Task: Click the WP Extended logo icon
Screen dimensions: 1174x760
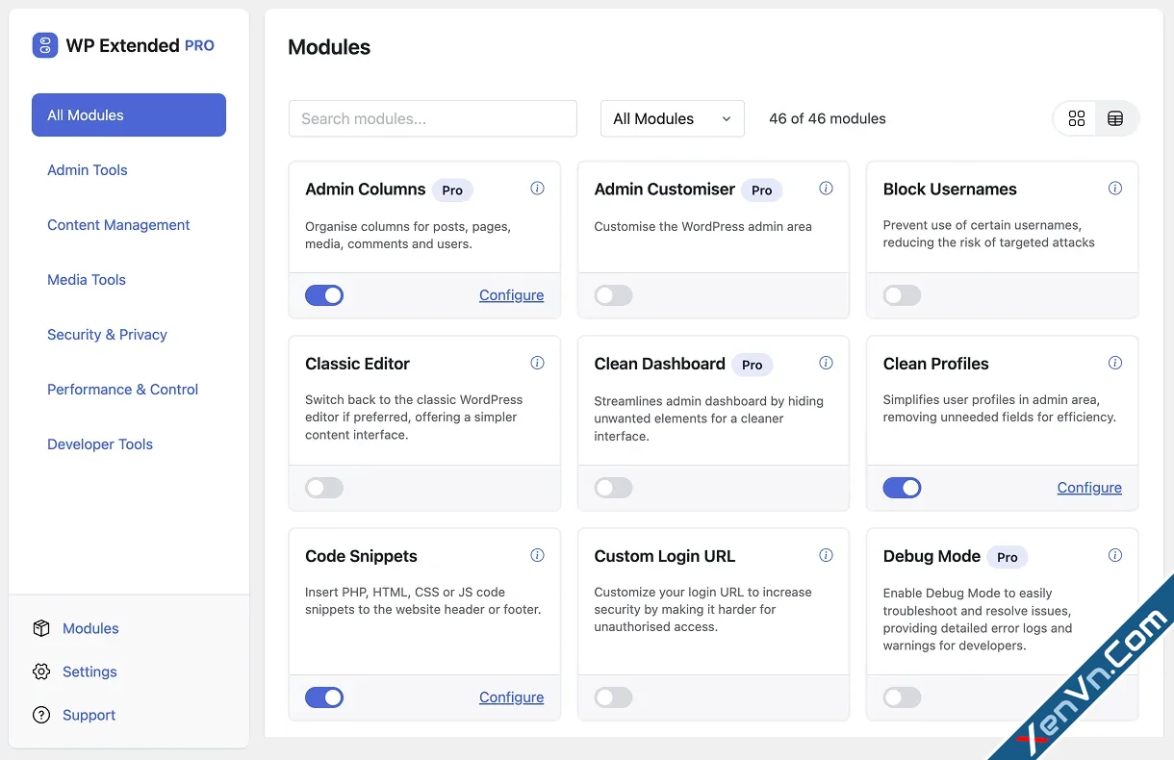Action: point(43,45)
